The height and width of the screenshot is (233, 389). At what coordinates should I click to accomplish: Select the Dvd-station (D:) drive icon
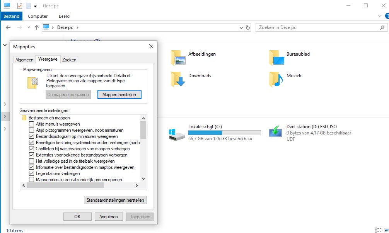point(276,132)
